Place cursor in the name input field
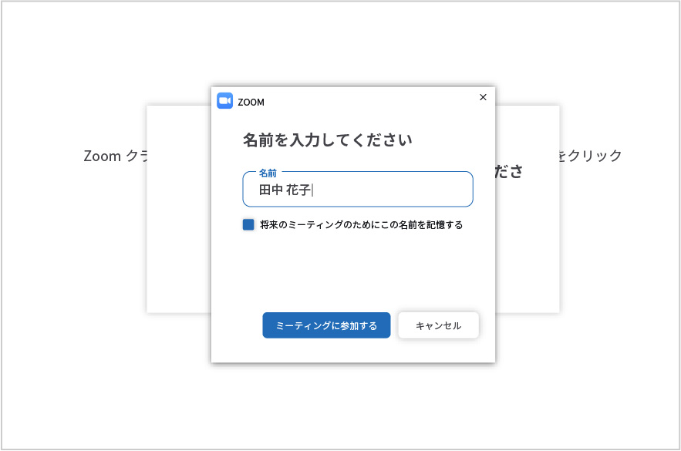This screenshot has width=681, height=451. click(357, 189)
